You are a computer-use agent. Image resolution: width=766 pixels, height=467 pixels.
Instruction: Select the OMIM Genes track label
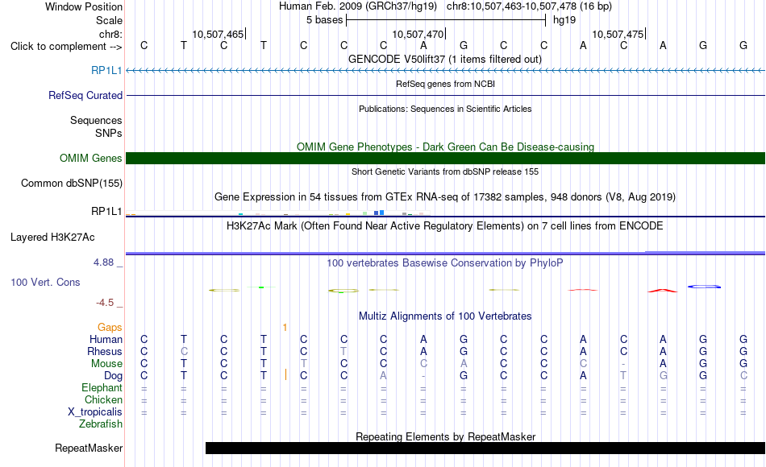91,158
